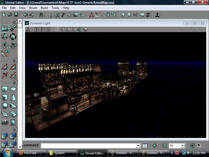Collapse the brush builders toolbox section

pos(15,82)
